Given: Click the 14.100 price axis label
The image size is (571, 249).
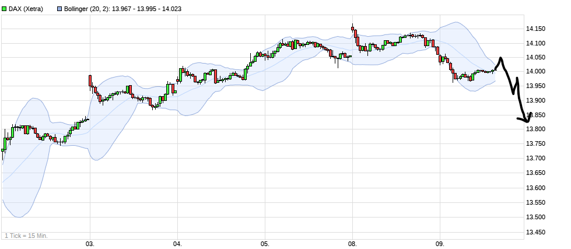Looking at the screenshot, I should pyautogui.click(x=535, y=43).
